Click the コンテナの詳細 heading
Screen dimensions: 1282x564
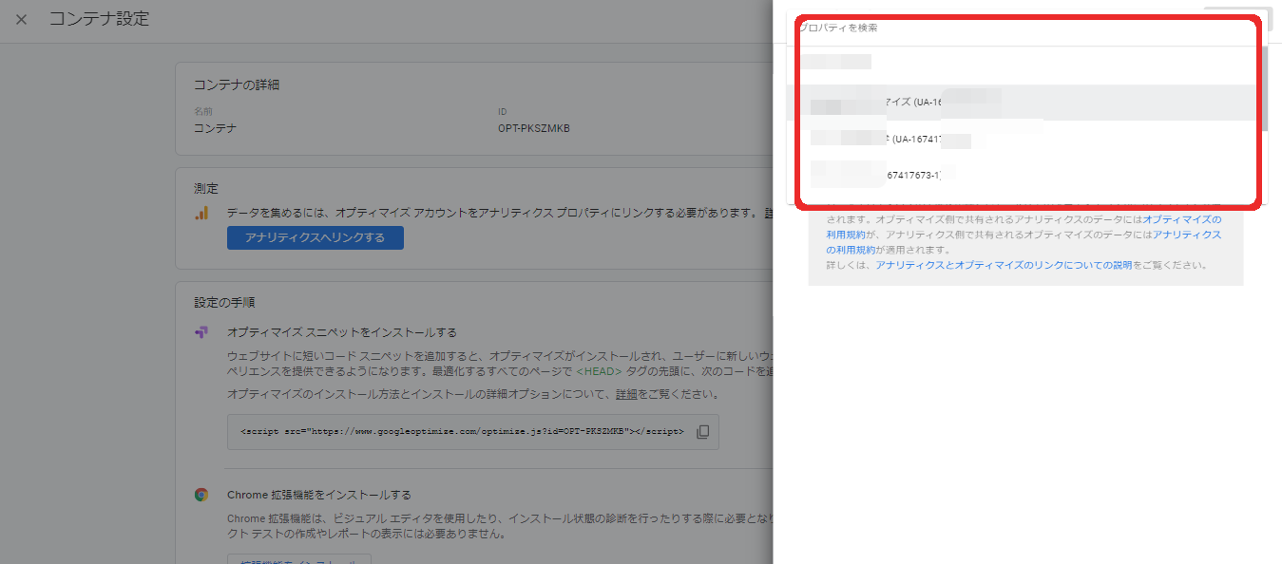[237, 85]
